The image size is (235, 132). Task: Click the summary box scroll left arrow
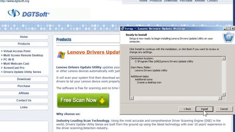[x=132, y=98]
